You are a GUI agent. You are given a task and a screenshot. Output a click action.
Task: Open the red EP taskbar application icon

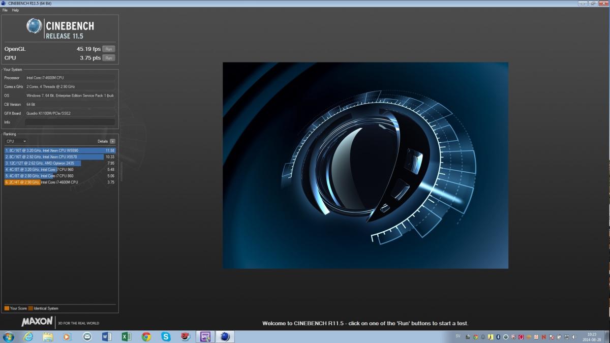186,336
